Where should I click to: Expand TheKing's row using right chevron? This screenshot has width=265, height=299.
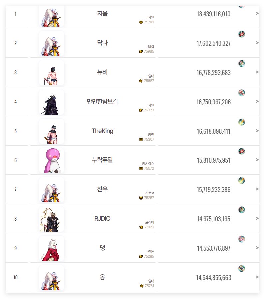[x=257, y=131]
